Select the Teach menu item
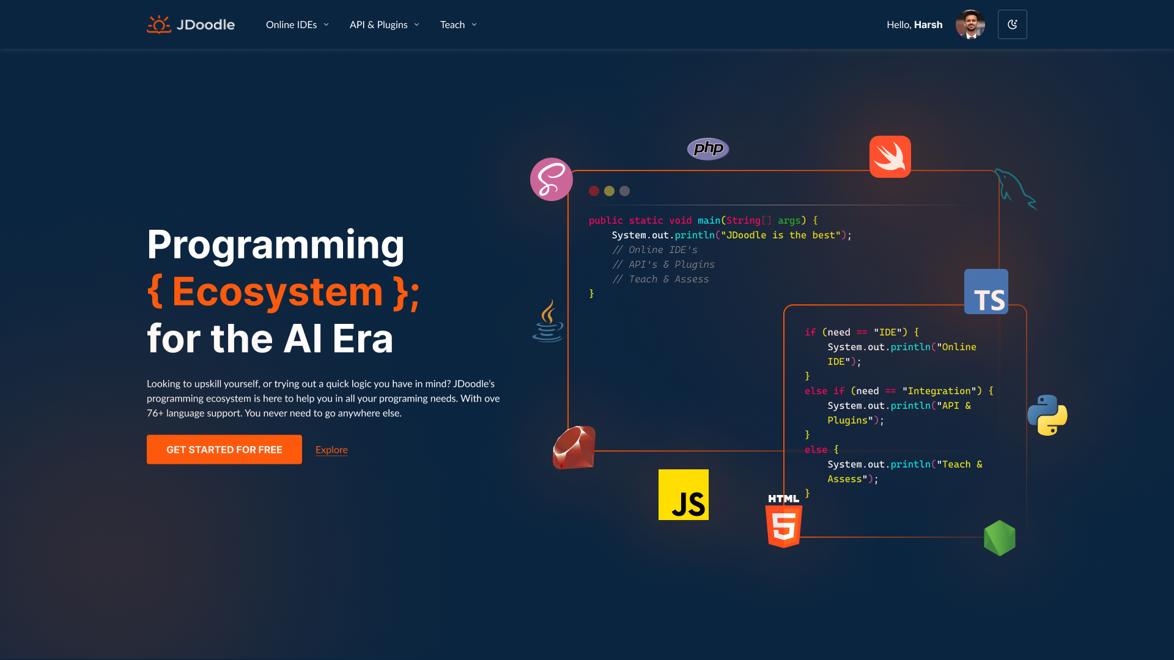Viewport: 1174px width, 660px height. pyautogui.click(x=458, y=24)
